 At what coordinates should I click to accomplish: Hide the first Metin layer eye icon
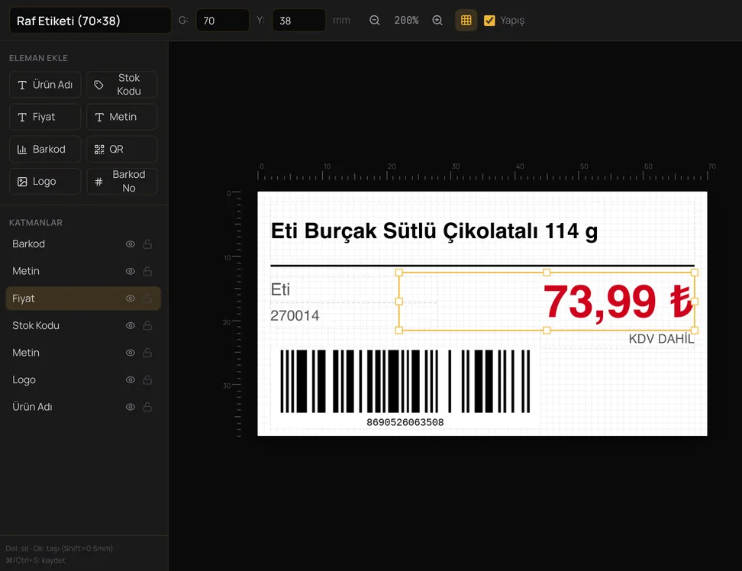pos(130,271)
